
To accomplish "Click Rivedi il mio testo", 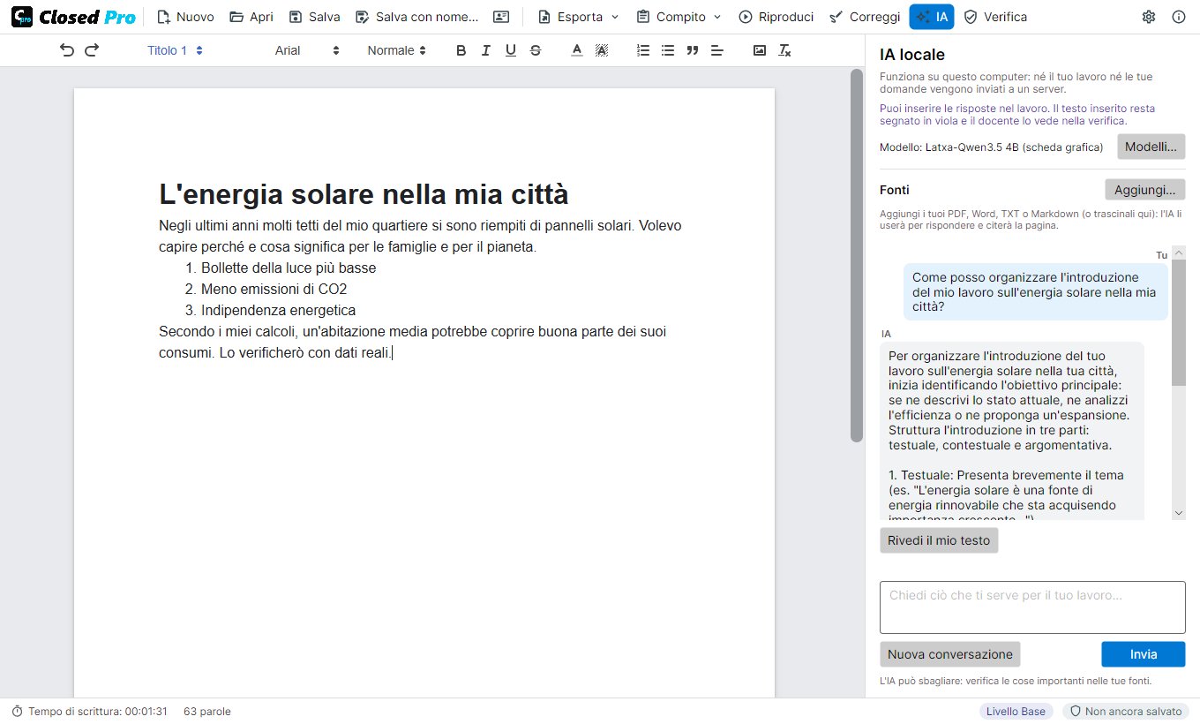I will (x=939, y=540).
